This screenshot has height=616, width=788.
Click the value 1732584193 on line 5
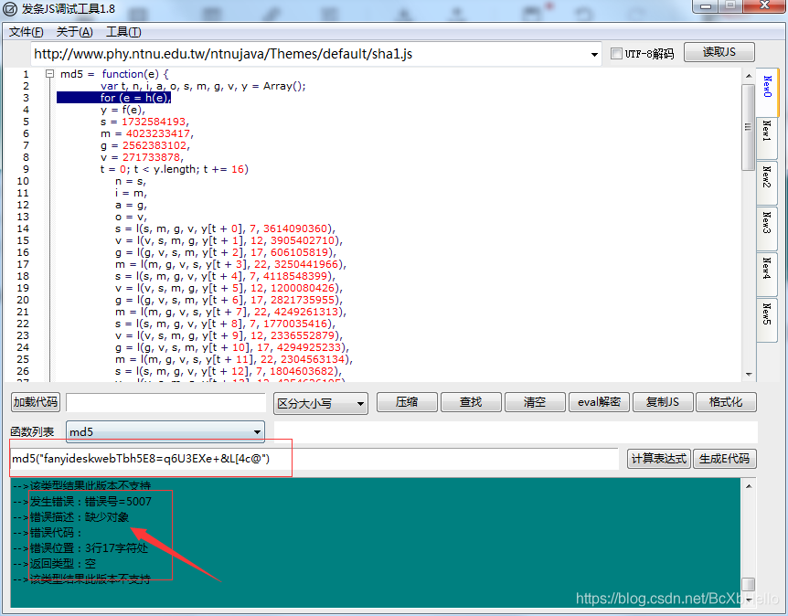[154, 122]
